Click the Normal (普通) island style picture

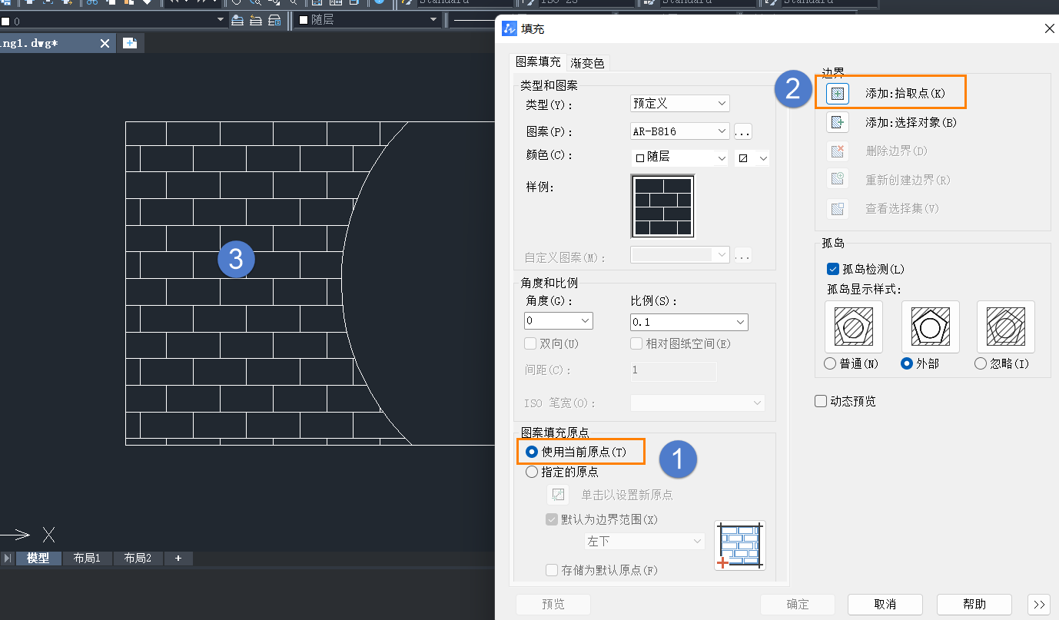click(853, 327)
